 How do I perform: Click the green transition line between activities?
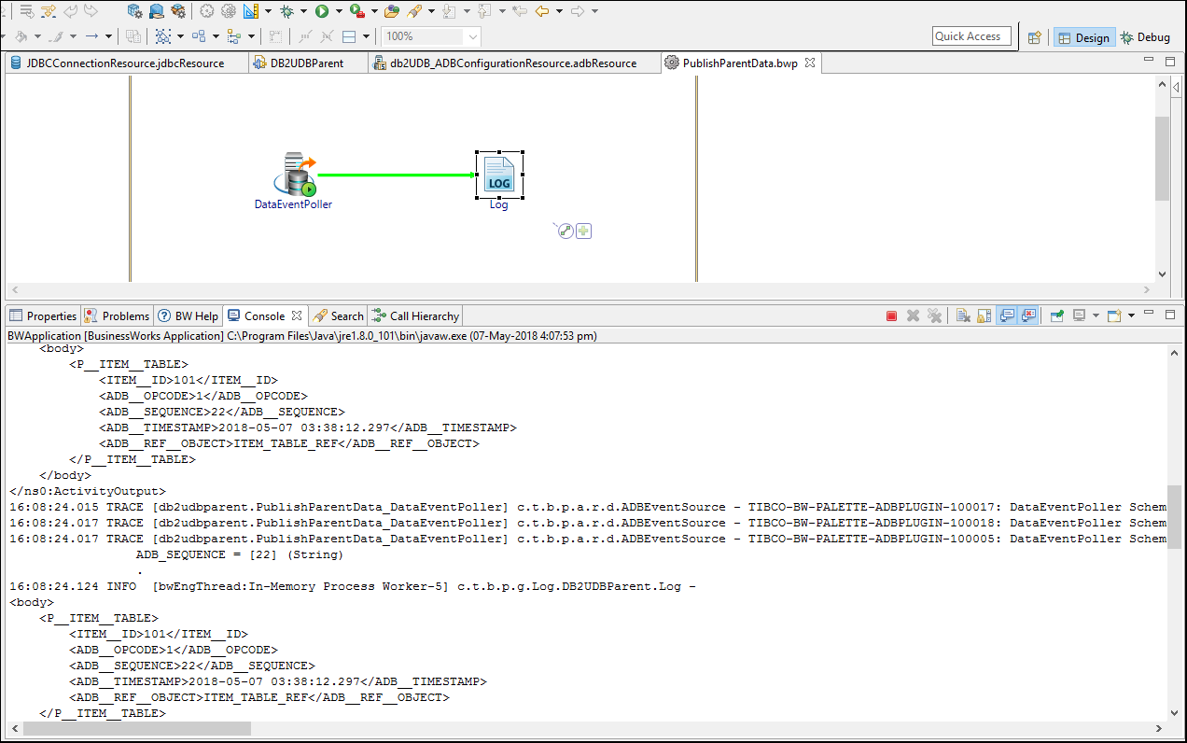click(397, 175)
